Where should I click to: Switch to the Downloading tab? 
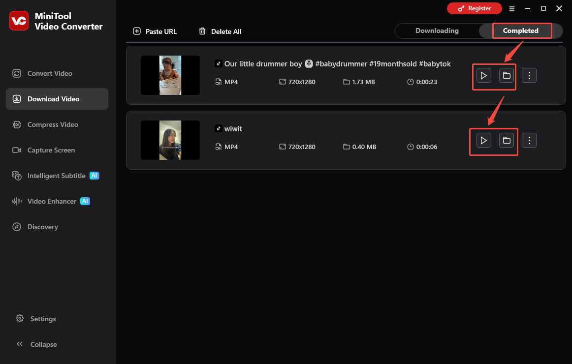pyautogui.click(x=437, y=30)
